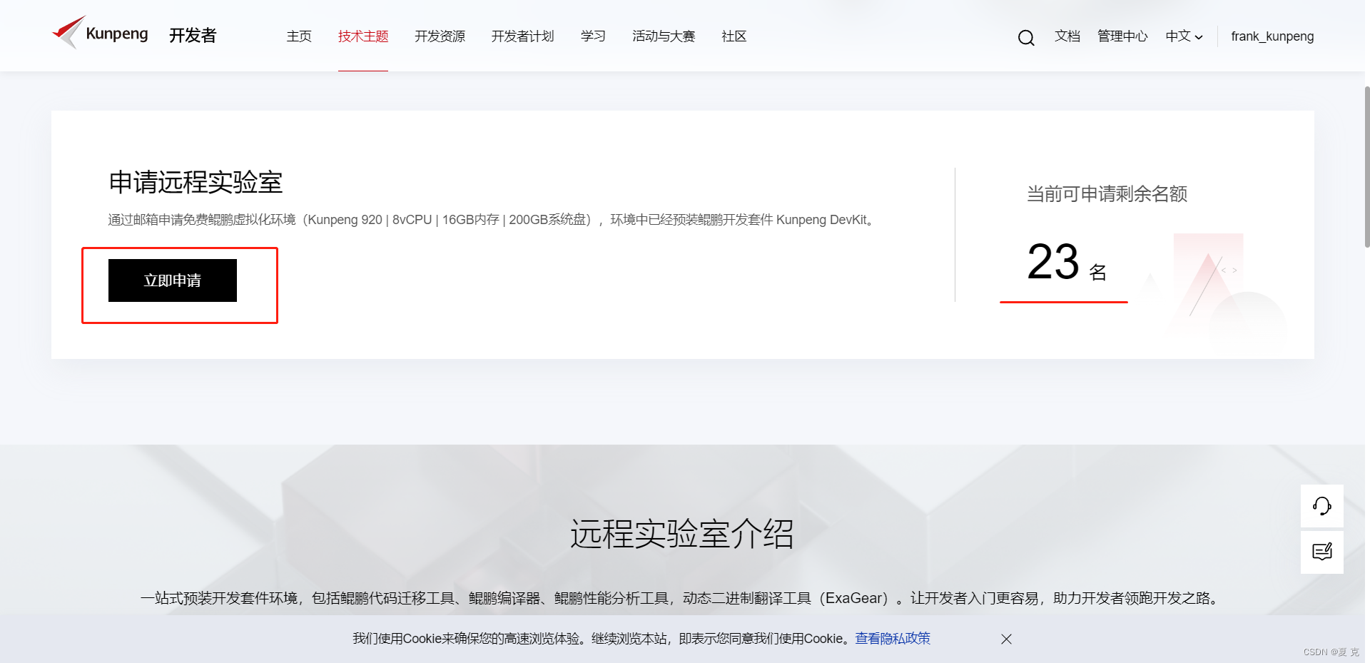Image resolution: width=1370 pixels, height=663 pixels.
Task: Open the customer support headset icon
Action: pos(1321,506)
